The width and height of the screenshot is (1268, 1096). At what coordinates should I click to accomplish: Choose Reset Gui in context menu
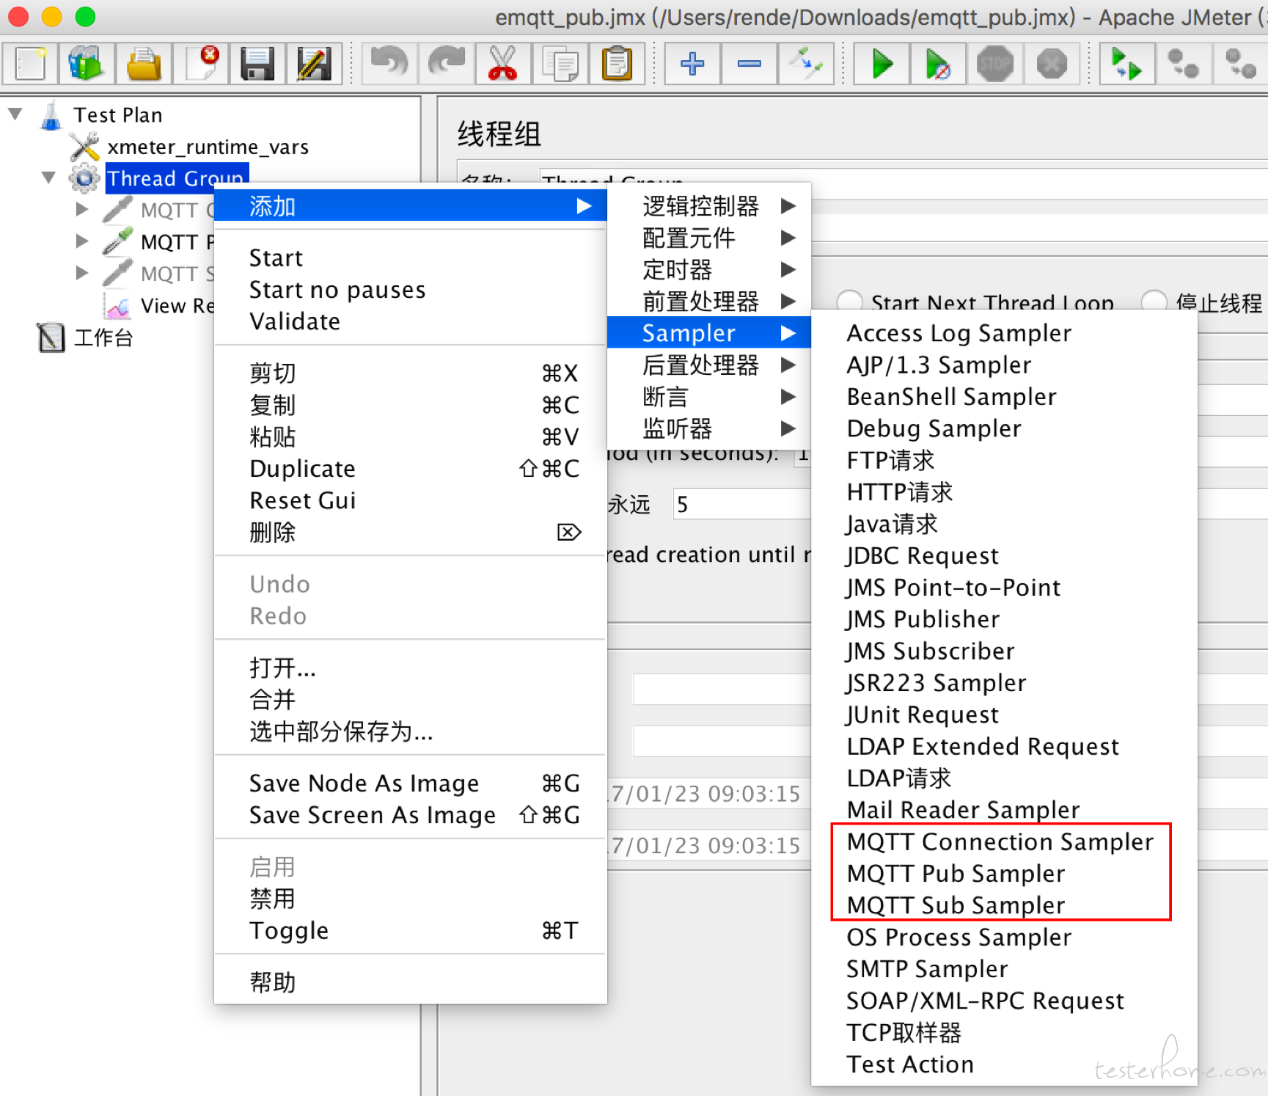(x=411, y=500)
